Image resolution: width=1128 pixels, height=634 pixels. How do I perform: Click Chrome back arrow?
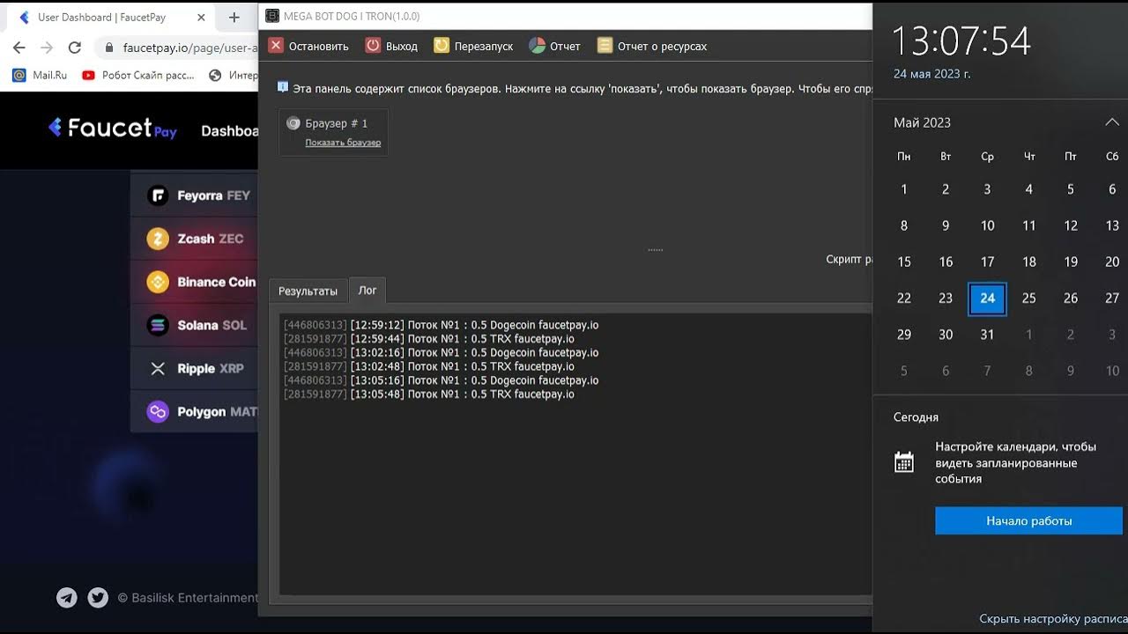19,48
